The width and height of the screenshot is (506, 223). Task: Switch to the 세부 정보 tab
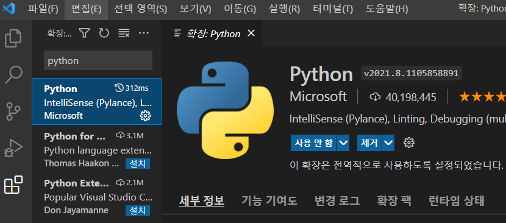pos(201,200)
